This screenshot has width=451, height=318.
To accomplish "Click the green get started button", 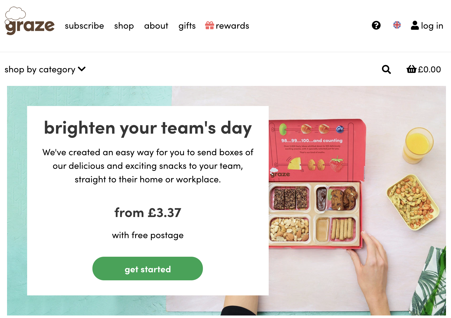I will coord(148,269).
